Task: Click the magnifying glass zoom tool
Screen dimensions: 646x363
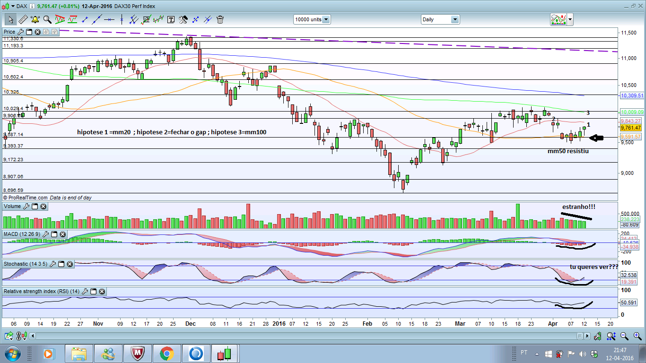Action: (x=47, y=19)
